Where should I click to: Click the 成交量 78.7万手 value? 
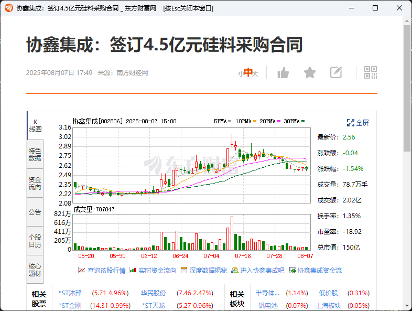355,185
